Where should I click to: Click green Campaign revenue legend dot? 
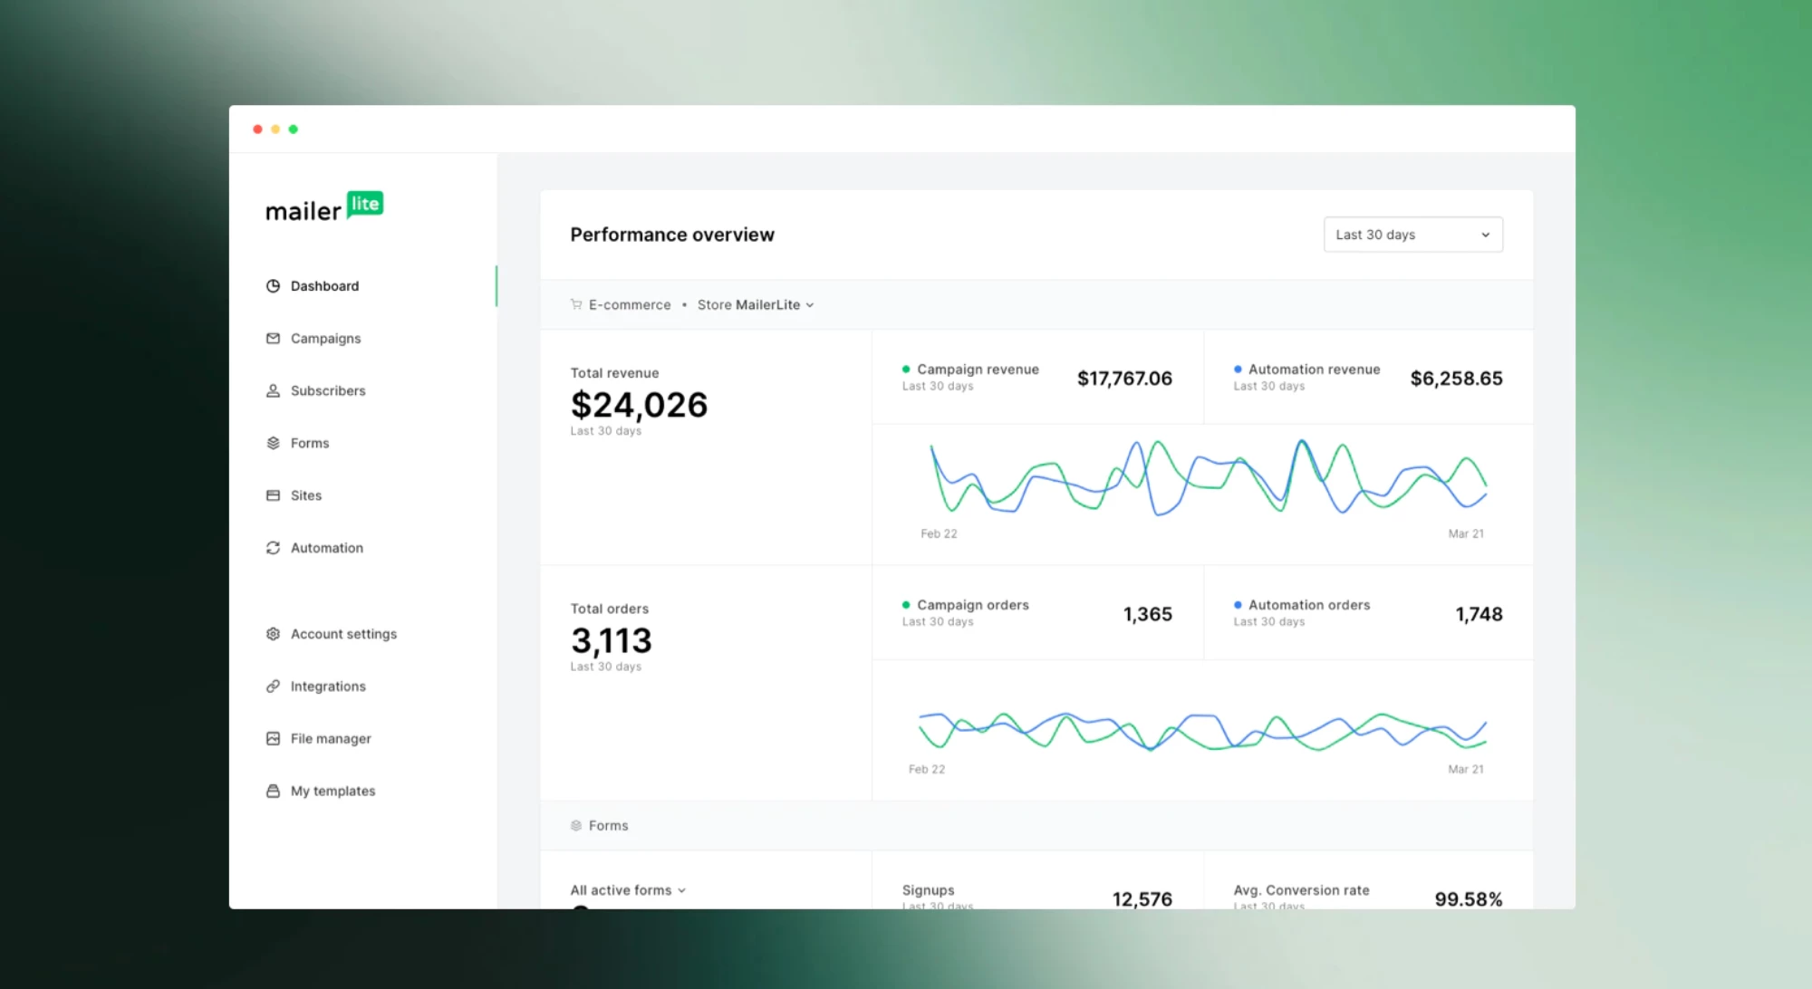tap(906, 370)
